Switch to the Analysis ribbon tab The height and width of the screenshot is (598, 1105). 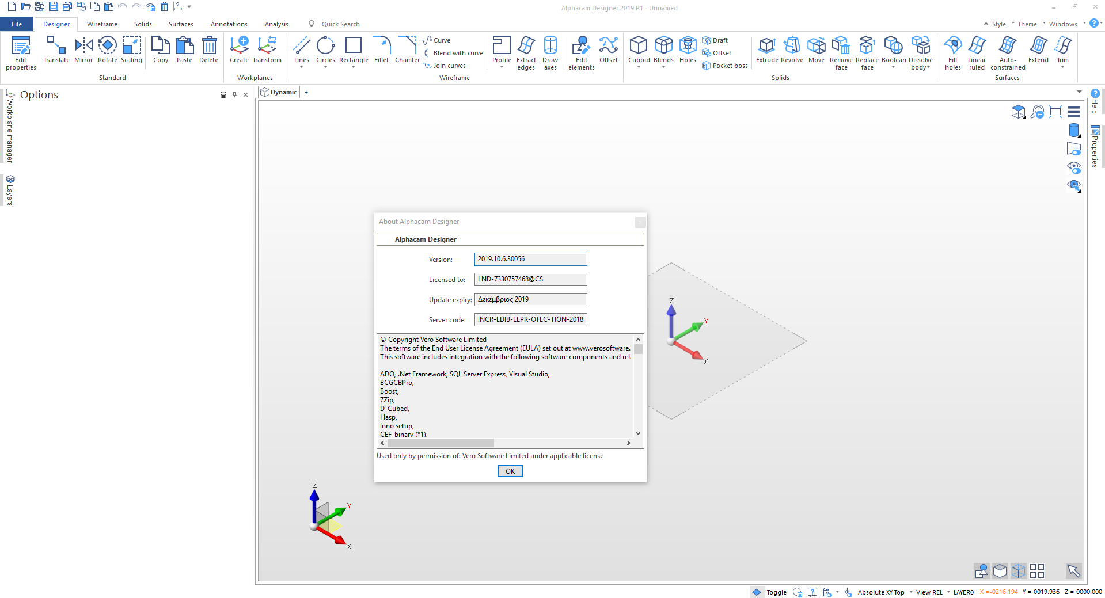point(276,24)
